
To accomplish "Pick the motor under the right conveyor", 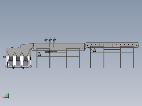I will pyautogui.click(x=94, y=50).
